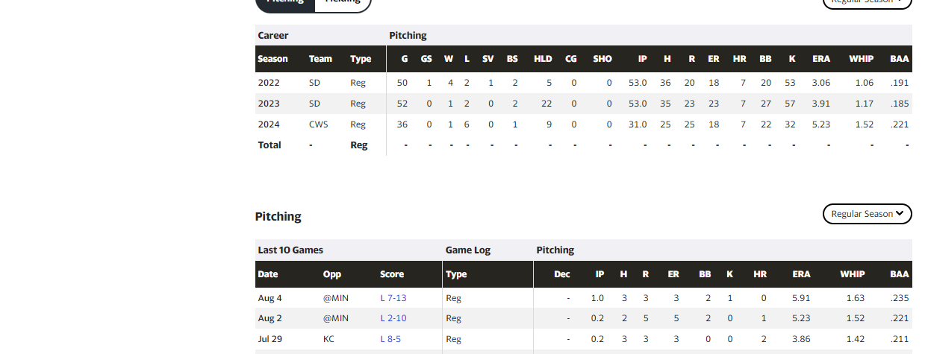Viewport: 925px width, 354px height.
Task: Click the 2023 holds value 22
Action: 546,104
